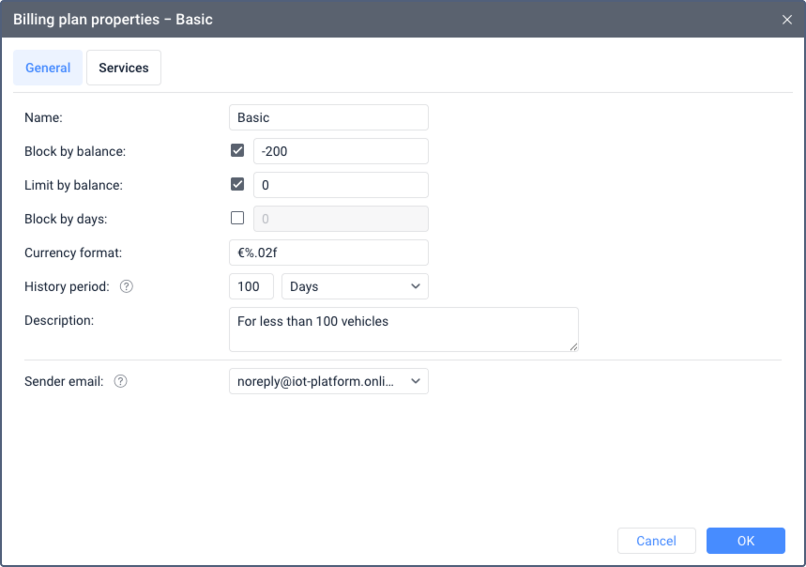Click the Cancel button
Image resolution: width=806 pixels, height=567 pixels.
(x=656, y=541)
